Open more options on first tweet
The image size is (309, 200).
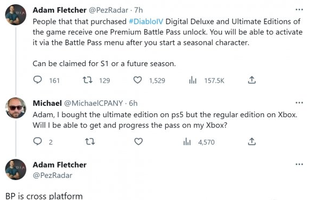coord(299,10)
